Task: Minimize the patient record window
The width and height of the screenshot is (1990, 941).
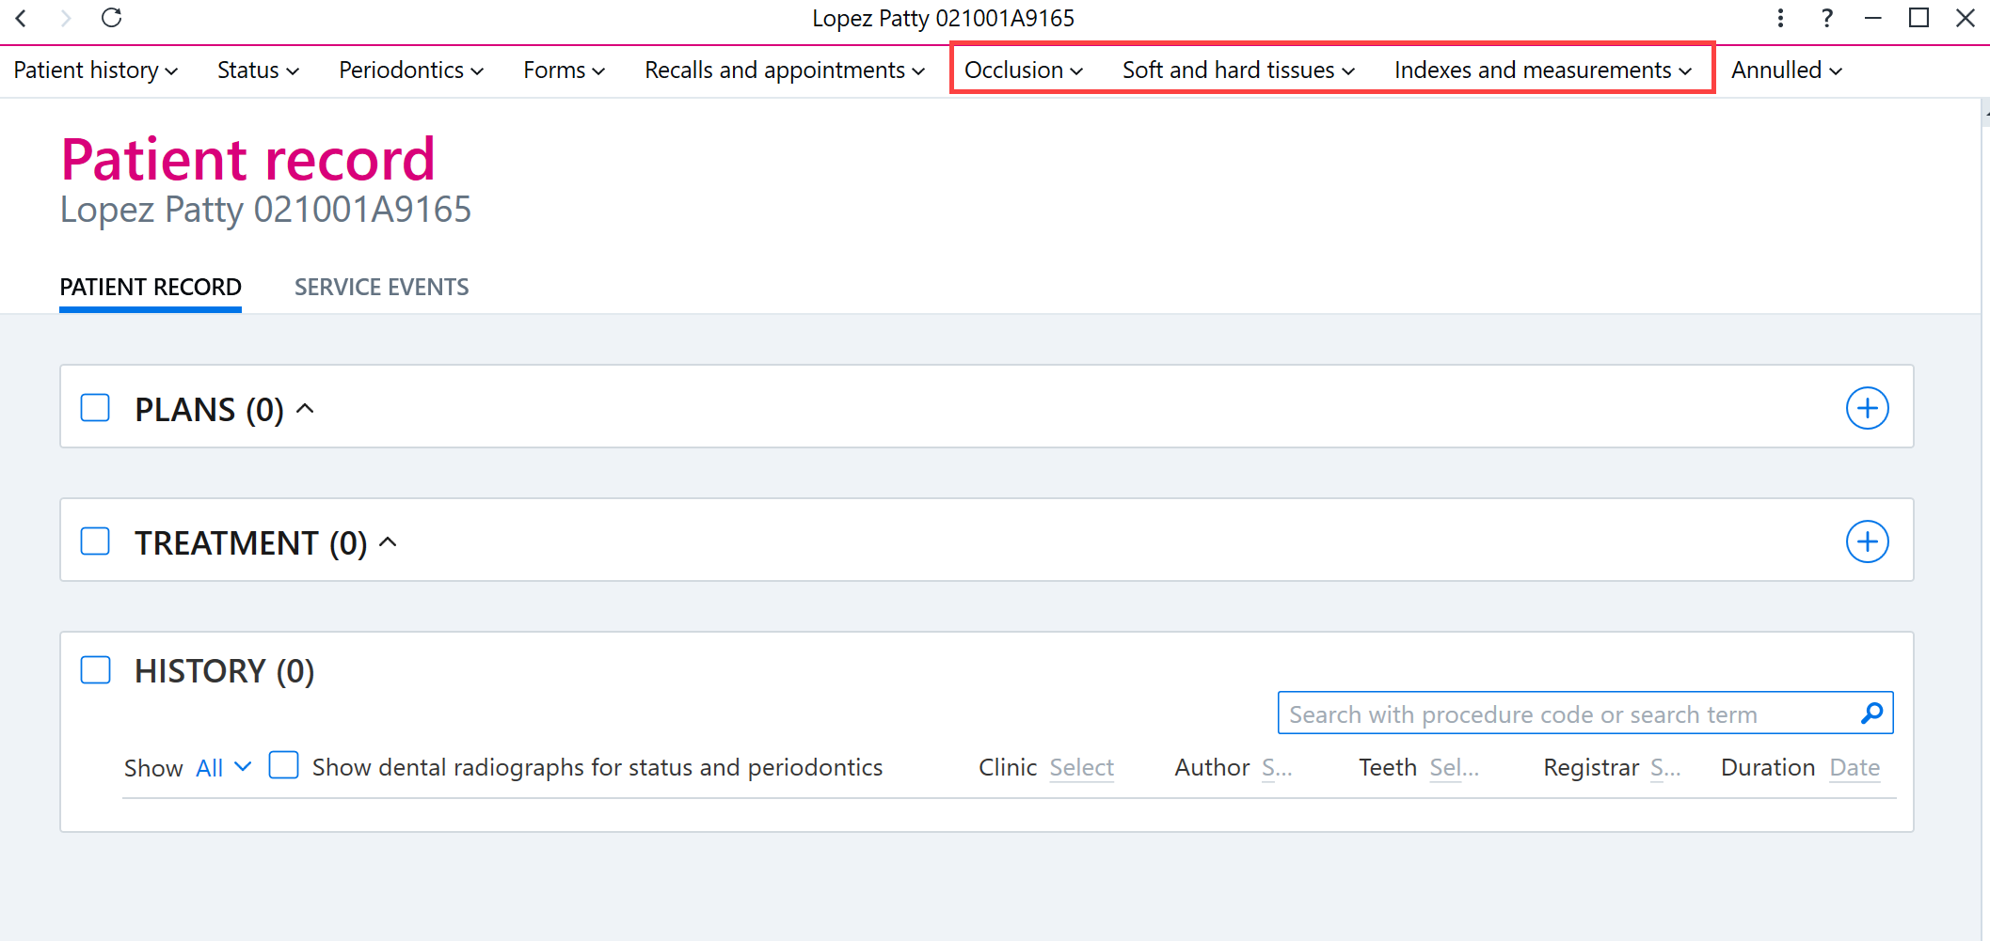Action: coord(1872,18)
